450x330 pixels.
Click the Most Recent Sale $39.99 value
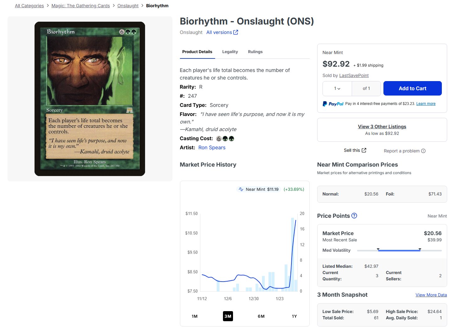point(435,240)
